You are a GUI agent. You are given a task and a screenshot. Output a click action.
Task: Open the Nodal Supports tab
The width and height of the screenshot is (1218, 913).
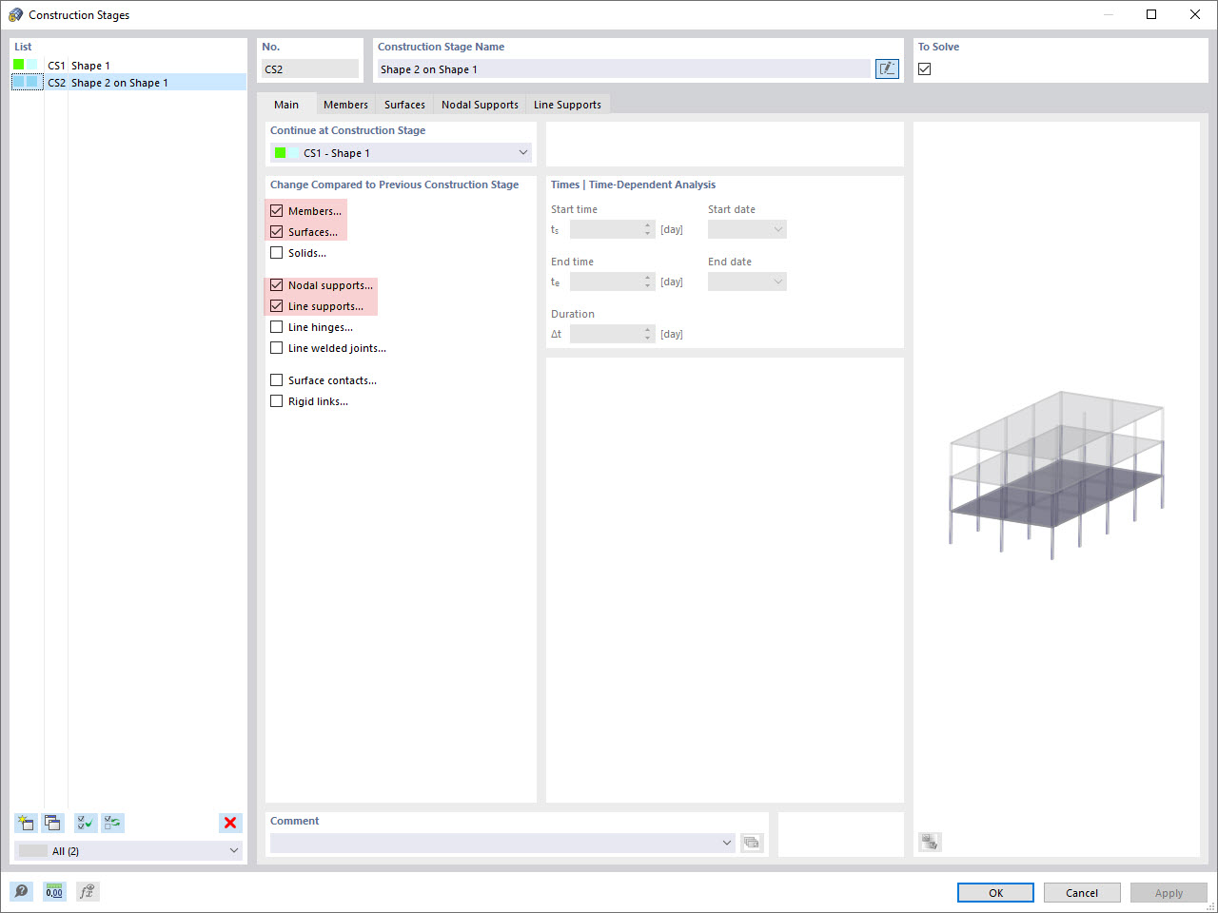480,105
